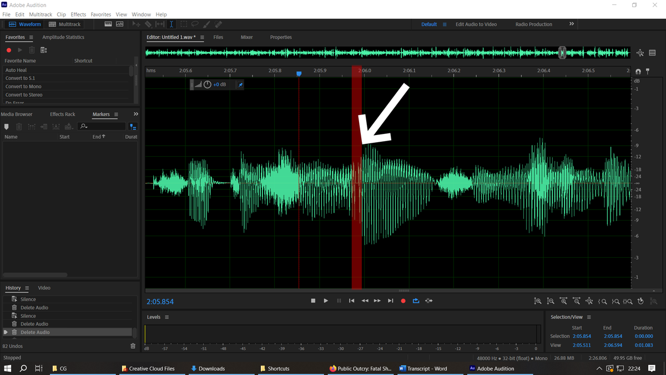This screenshot has width=666, height=375.
Task: Start recording with transport Record button
Action: 403,301
